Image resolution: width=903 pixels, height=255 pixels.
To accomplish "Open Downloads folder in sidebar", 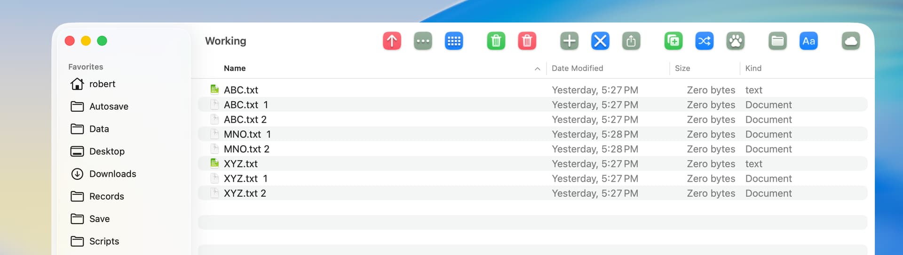I will click(112, 174).
